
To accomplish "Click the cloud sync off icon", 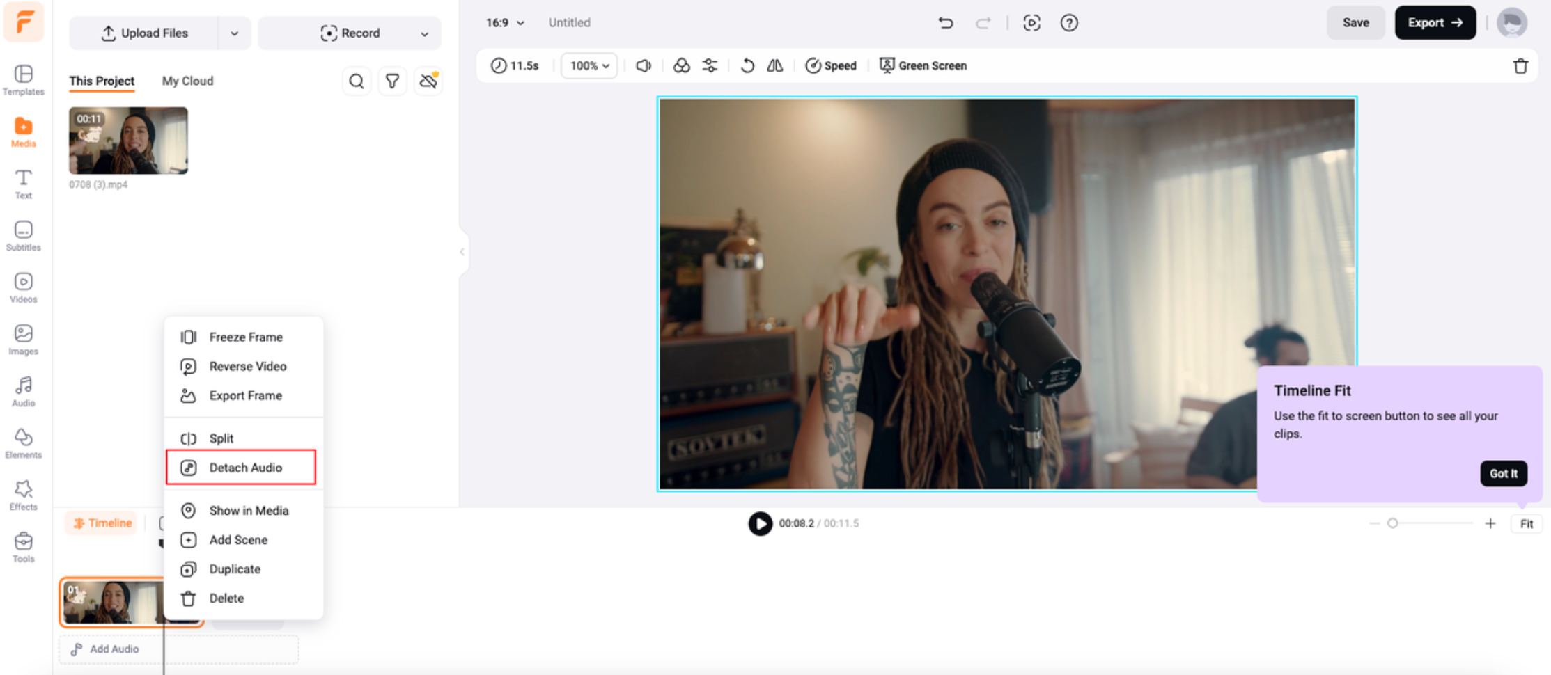I will tap(428, 81).
